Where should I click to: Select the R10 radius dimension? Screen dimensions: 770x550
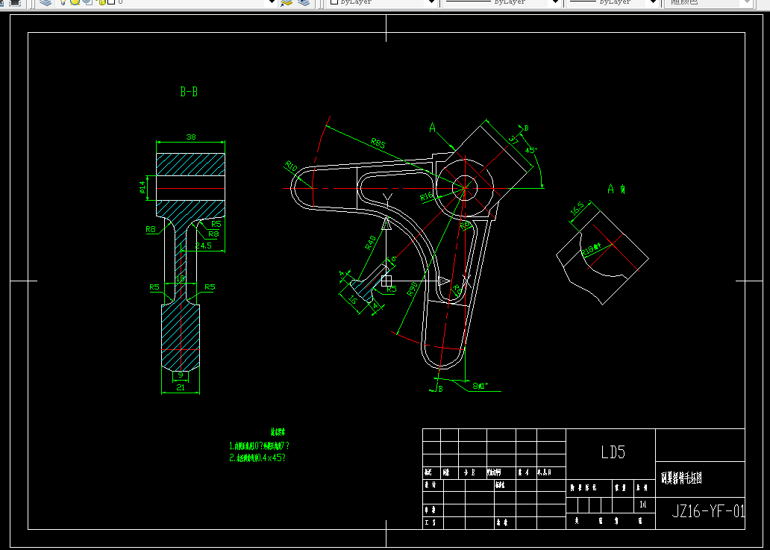(x=292, y=166)
